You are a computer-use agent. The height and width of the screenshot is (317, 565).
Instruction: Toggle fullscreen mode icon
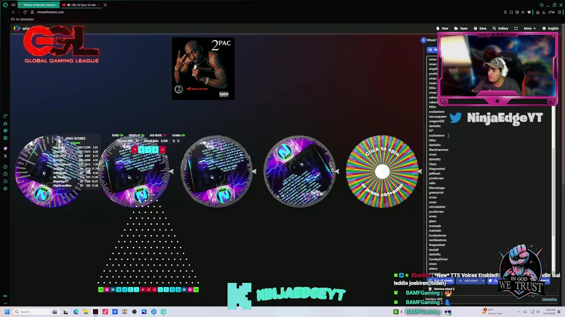pos(516,28)
